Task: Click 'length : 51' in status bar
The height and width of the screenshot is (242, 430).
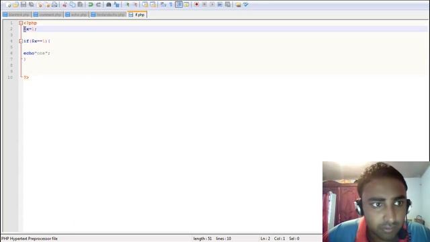Action: pyautogui.click(x=202, y=239)
